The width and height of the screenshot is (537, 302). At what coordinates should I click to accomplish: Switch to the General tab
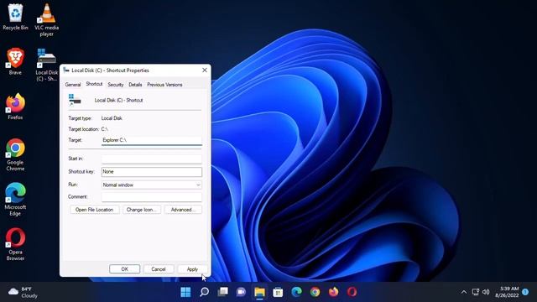pyautogui.click(x=73, y=85)
